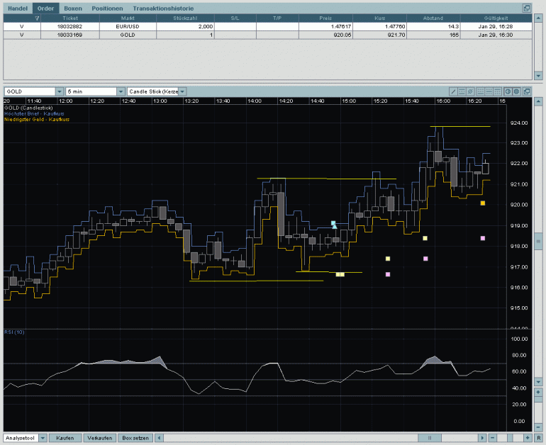Click the crossed-circle erase drawings icon

click(469, 91)
